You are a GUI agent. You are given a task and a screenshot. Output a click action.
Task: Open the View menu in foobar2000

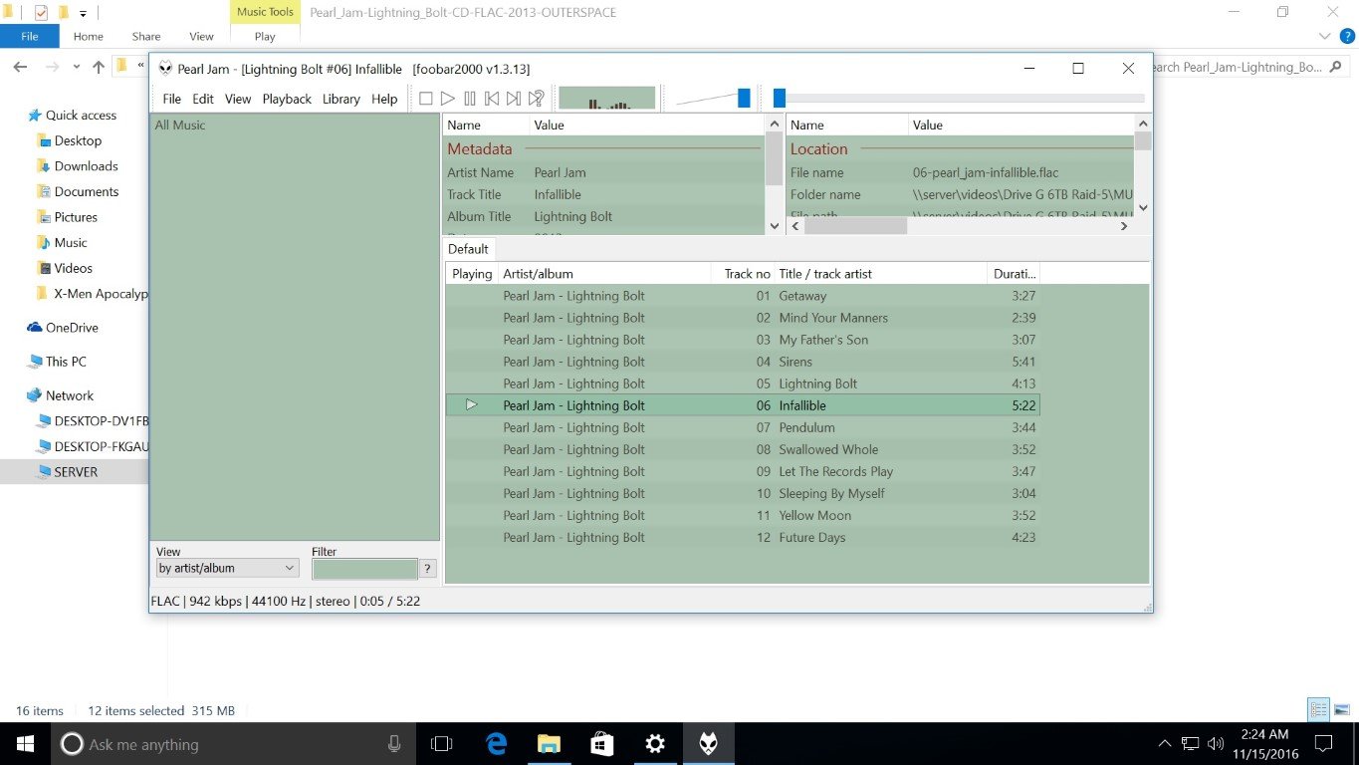click(238, 99)
